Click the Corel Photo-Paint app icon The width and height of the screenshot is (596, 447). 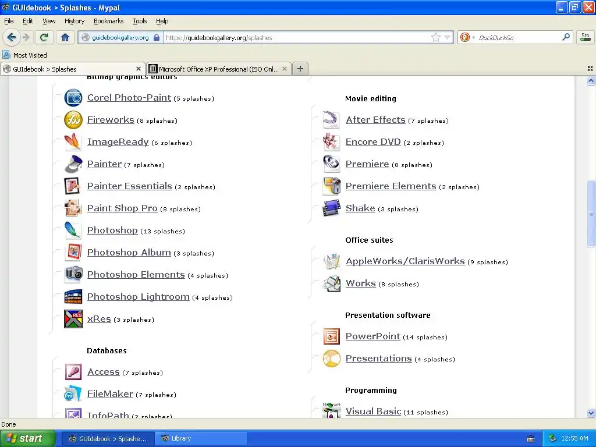[73, 98]
